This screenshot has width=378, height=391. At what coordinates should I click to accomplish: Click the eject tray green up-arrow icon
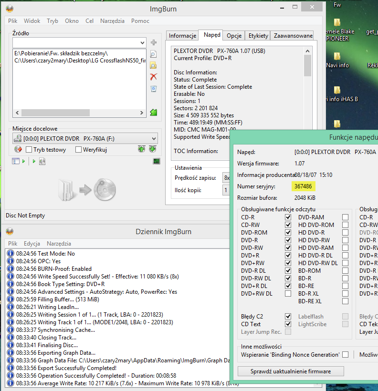[x=141, y=149]
